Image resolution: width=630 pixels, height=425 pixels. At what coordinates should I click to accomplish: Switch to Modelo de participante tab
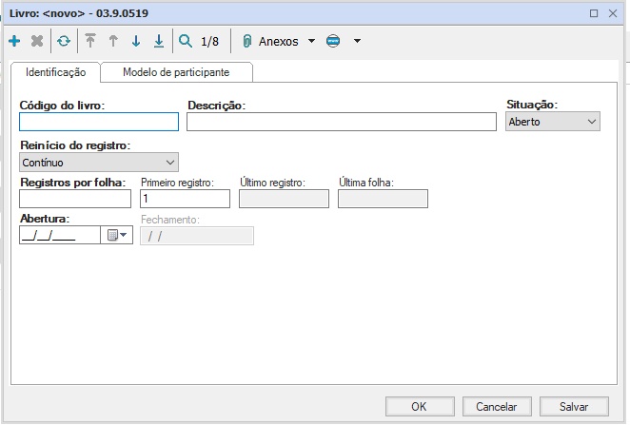[x=176, y=72]
